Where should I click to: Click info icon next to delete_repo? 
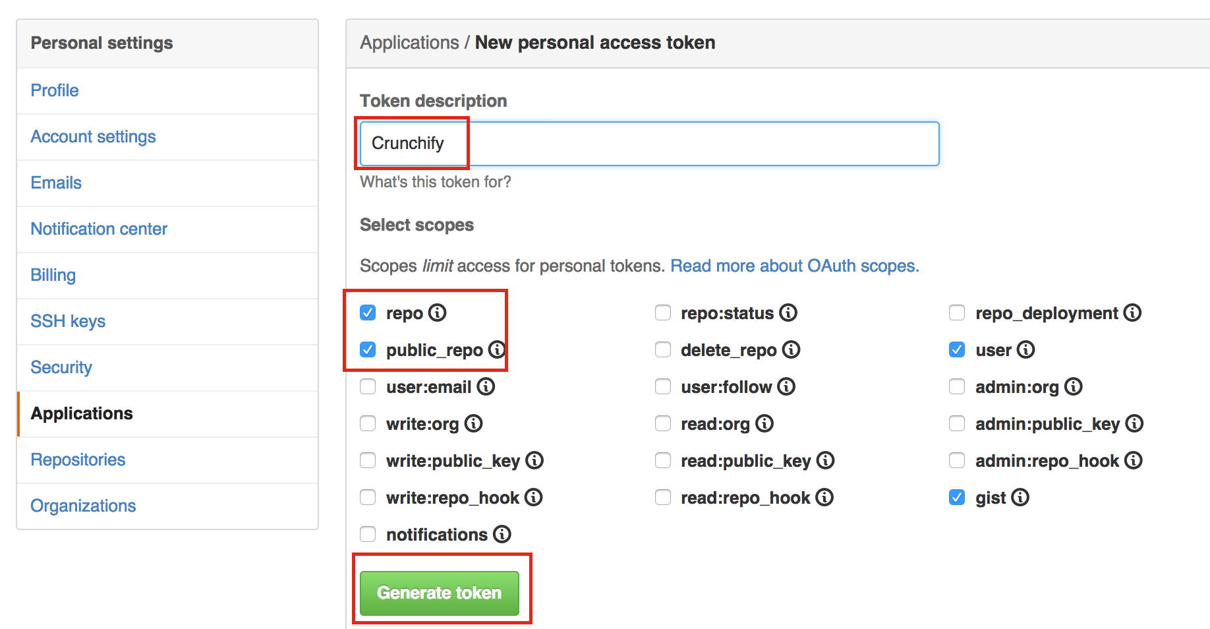pos(792,349)
